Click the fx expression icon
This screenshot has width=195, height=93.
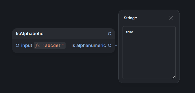tap(37, 45)
